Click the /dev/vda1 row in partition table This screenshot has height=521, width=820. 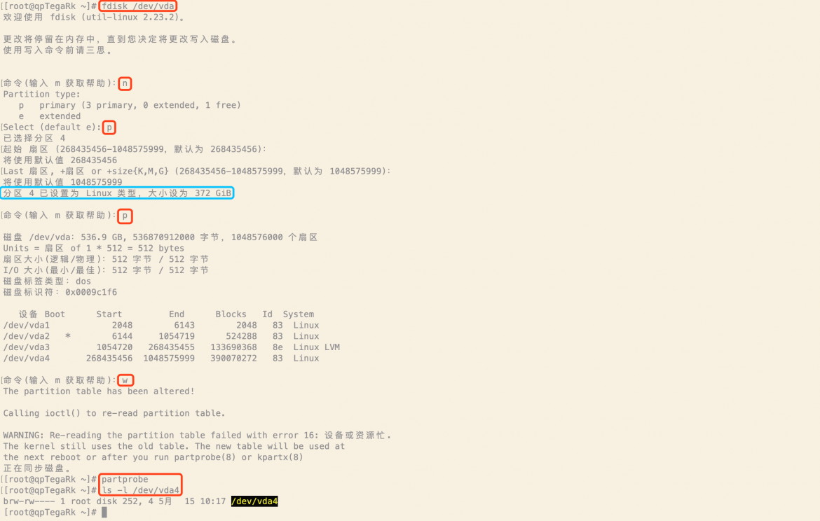[161, 325]
